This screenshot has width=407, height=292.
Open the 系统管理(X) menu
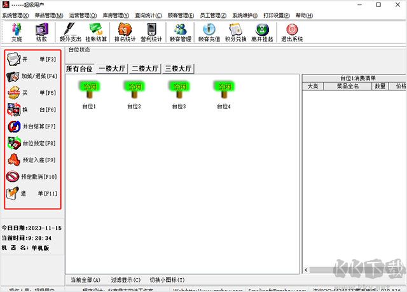tap(15, 15)
